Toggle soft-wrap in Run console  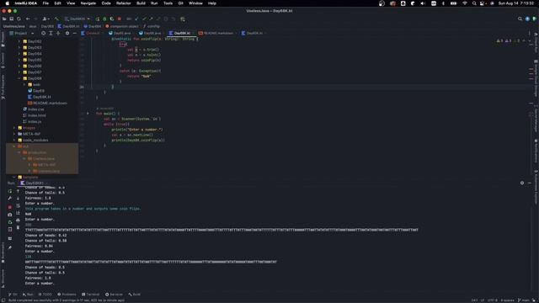(x=19, y=205)
